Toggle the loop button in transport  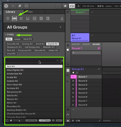click(x=72, y=6)
